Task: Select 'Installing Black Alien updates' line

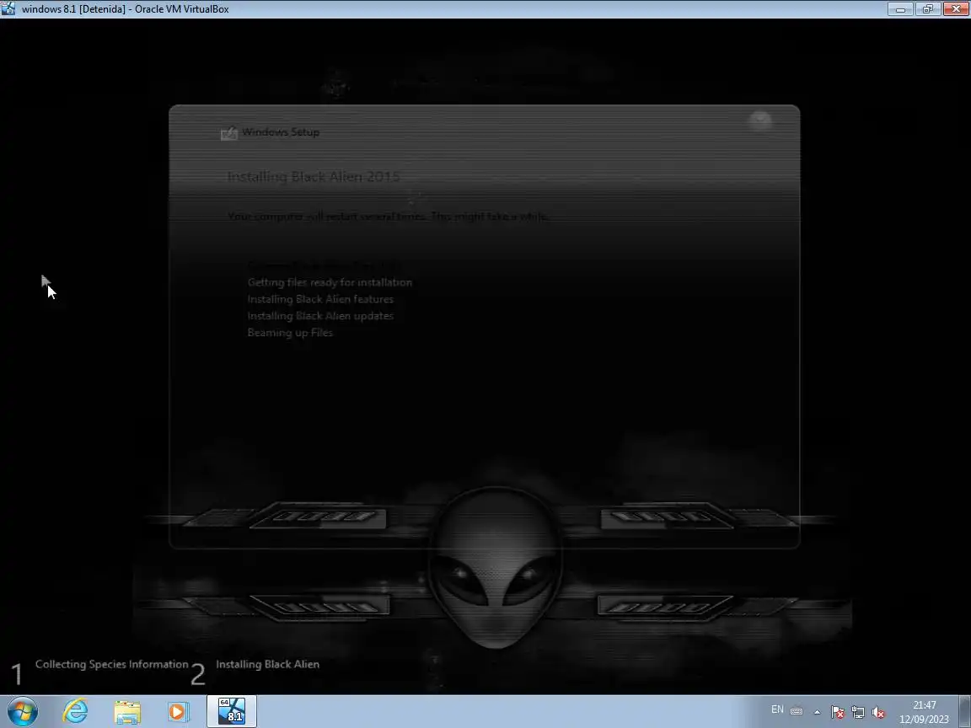Action: pos(320,316)
